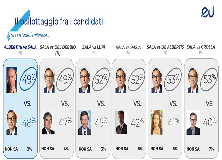Select the SALA vs DEL DEBBIO heading
Screen dimensions: 222x160
click(x=58, y=47)
